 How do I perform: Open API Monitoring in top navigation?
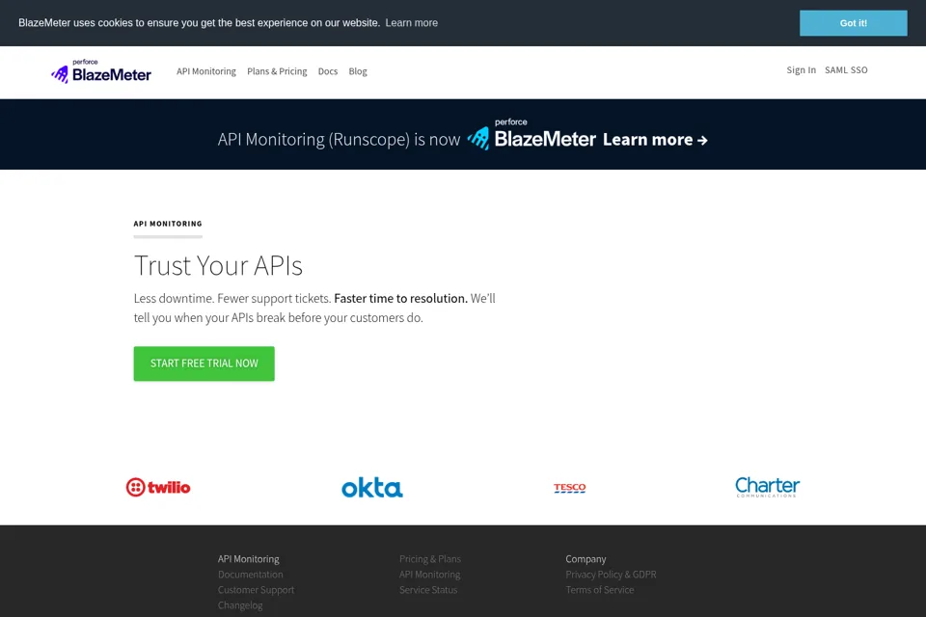tap(206, 71)
